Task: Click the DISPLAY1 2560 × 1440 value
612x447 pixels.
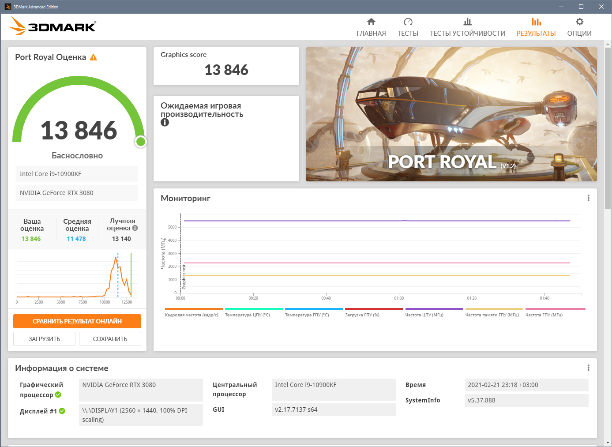Action: [141, 415]
